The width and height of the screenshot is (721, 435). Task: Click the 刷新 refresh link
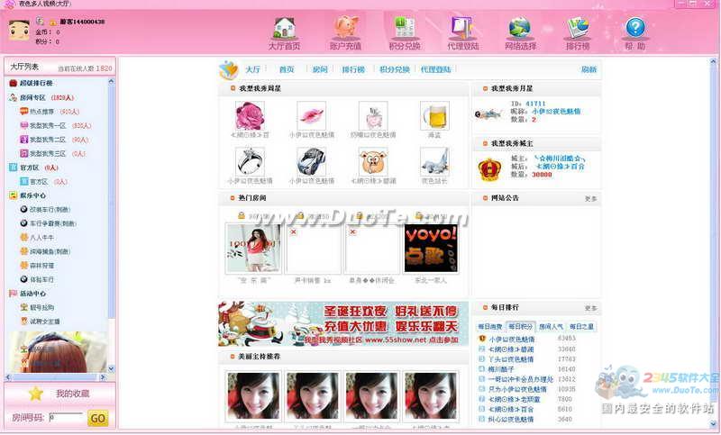click(x=588, y=69)
